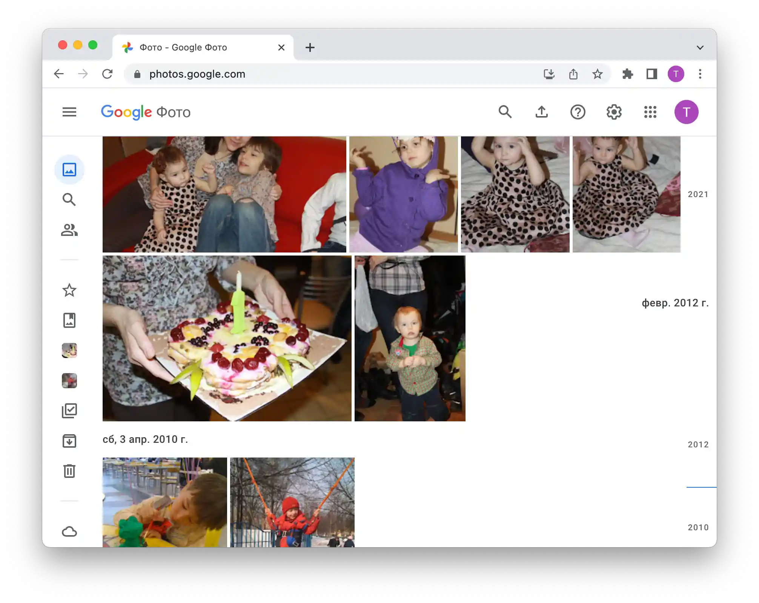The width and height of the screenshot is (759, 603).
Task: Open Google Photos settings gear
Action: pyautogui.click(x=614, y=112)
